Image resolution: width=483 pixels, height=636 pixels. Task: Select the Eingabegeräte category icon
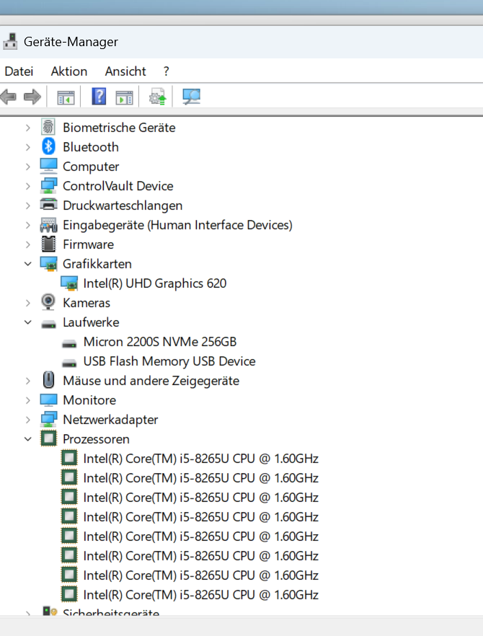click(x=49, y=225)
